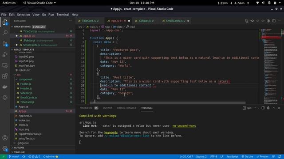Open editor More Actions ellipsis
Image resolution: width=284 pixels, height=159 pixels.
[279, 21]
